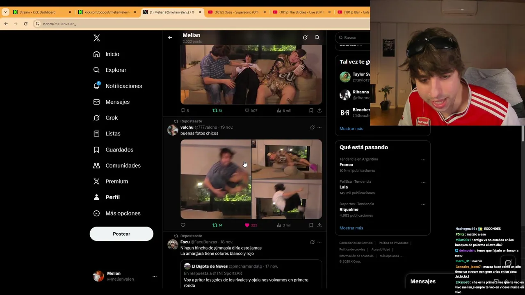The image size is (525, 295).
Task: Open the Facu username link
Action: [x=185, y=242]
